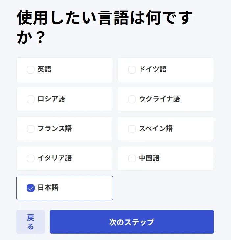Click the 次のステップ button
Image resolution: width=231 pixels, height=240 pixels.
coord(132,222)
